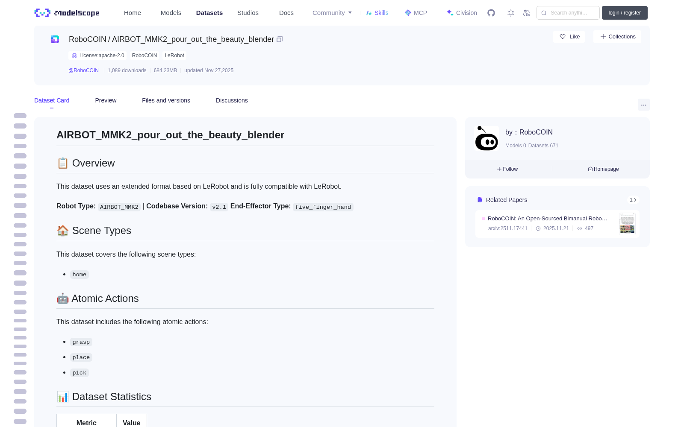
Task: Toggle the light/dark theme sun icon
Action: 511,13
